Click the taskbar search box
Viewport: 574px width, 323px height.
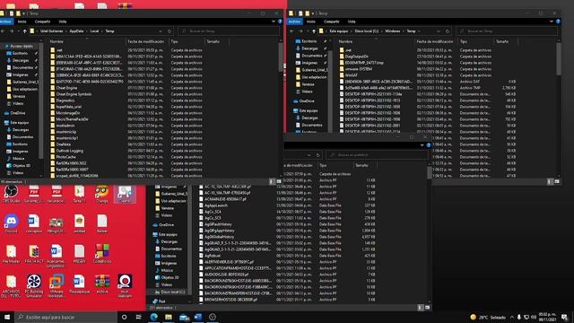pos(66,317)
